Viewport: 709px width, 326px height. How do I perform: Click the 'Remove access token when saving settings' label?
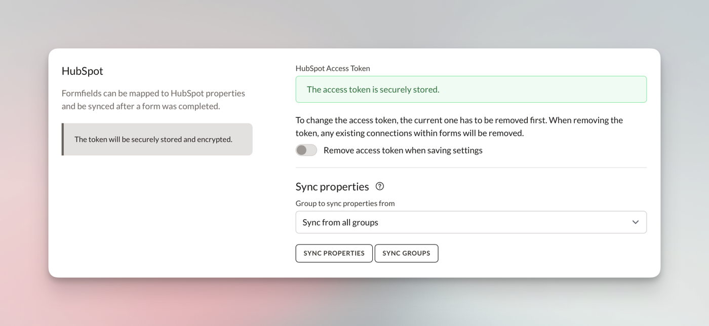coord(403,150)
